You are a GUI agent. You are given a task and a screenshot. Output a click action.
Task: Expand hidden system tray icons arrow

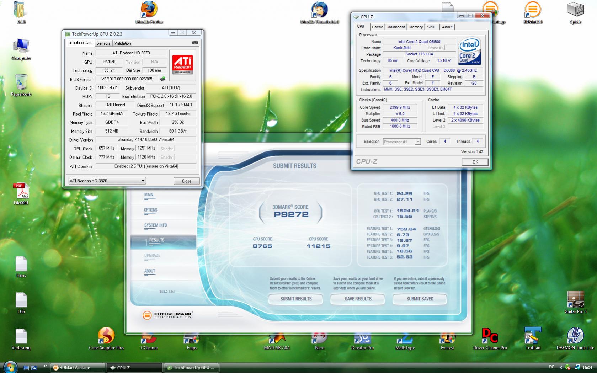[561, 367]
